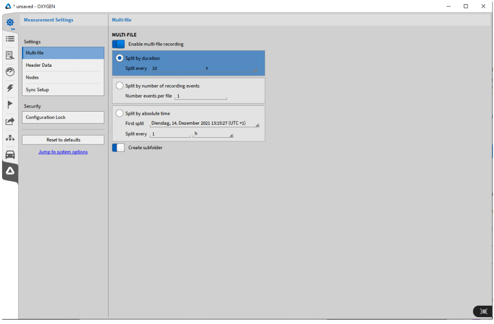Open the channel list icon in sidebar
Viewport: 494px width, 324px height.
pos(10,39)
